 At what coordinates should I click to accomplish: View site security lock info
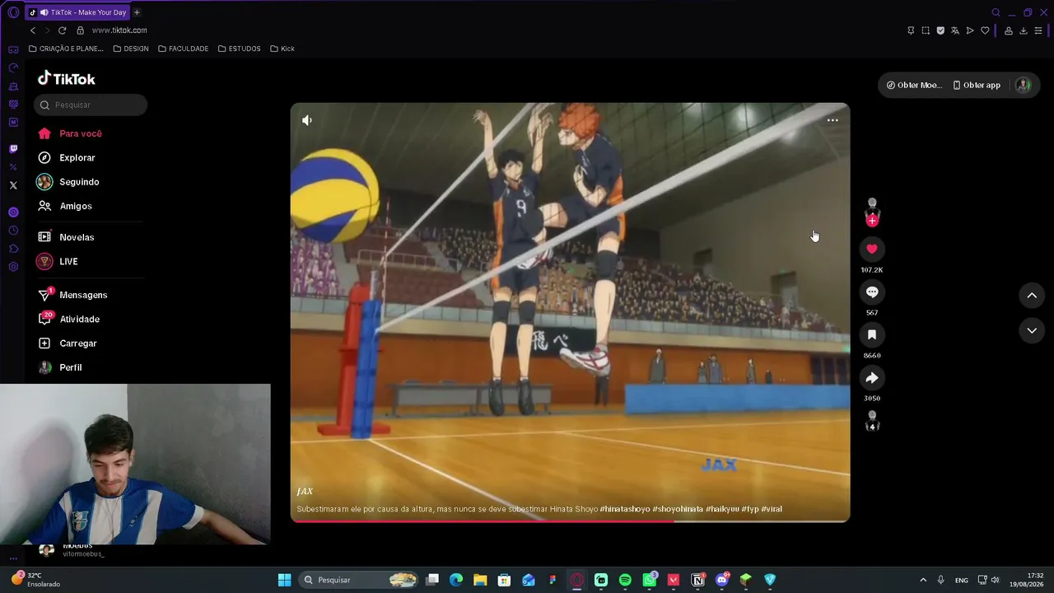(x=80, y=30)
